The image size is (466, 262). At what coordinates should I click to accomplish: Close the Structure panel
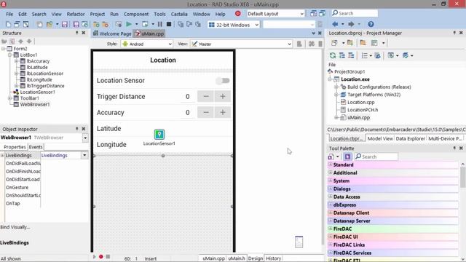tap(84, 33)
